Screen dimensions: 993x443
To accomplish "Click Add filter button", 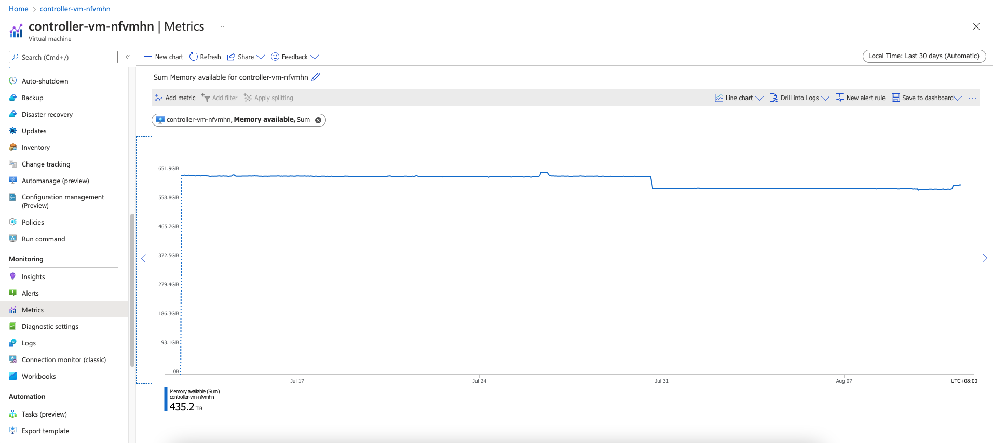I will click(219, 98).
